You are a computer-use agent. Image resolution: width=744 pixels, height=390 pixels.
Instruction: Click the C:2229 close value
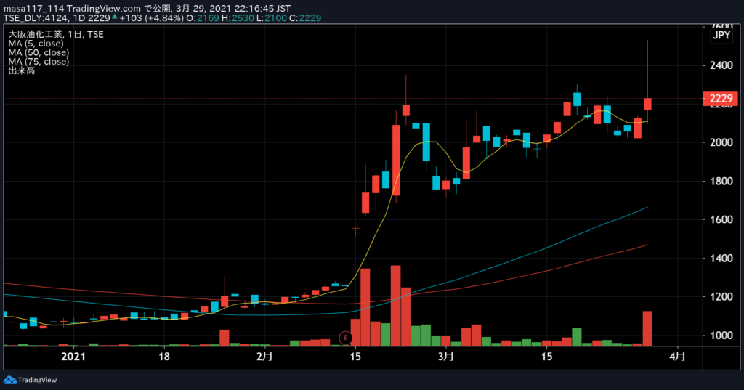[305, 18]
